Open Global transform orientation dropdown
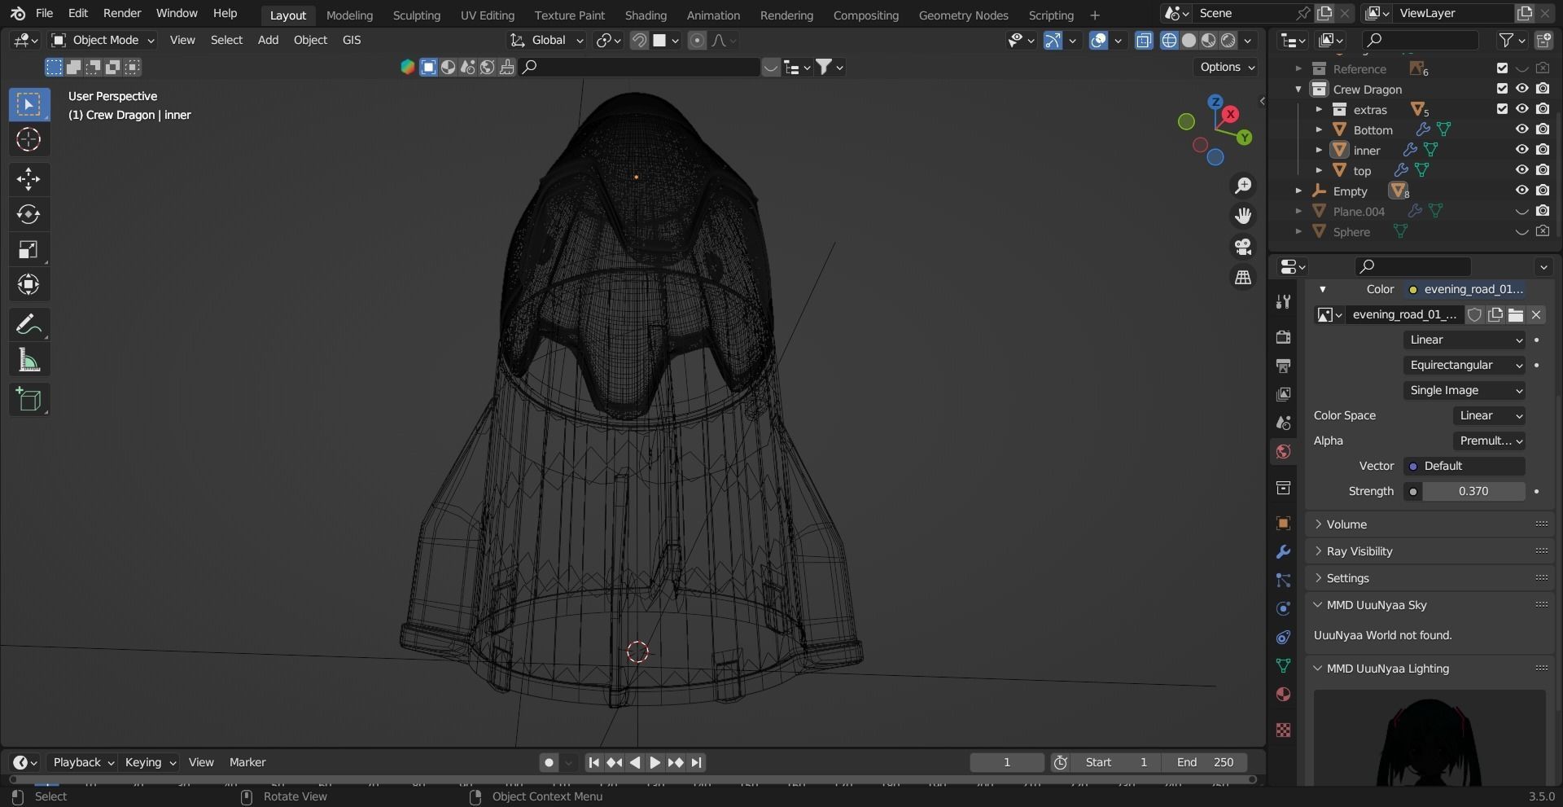Screen dimensions: 1563x807 tap(547, 40)
